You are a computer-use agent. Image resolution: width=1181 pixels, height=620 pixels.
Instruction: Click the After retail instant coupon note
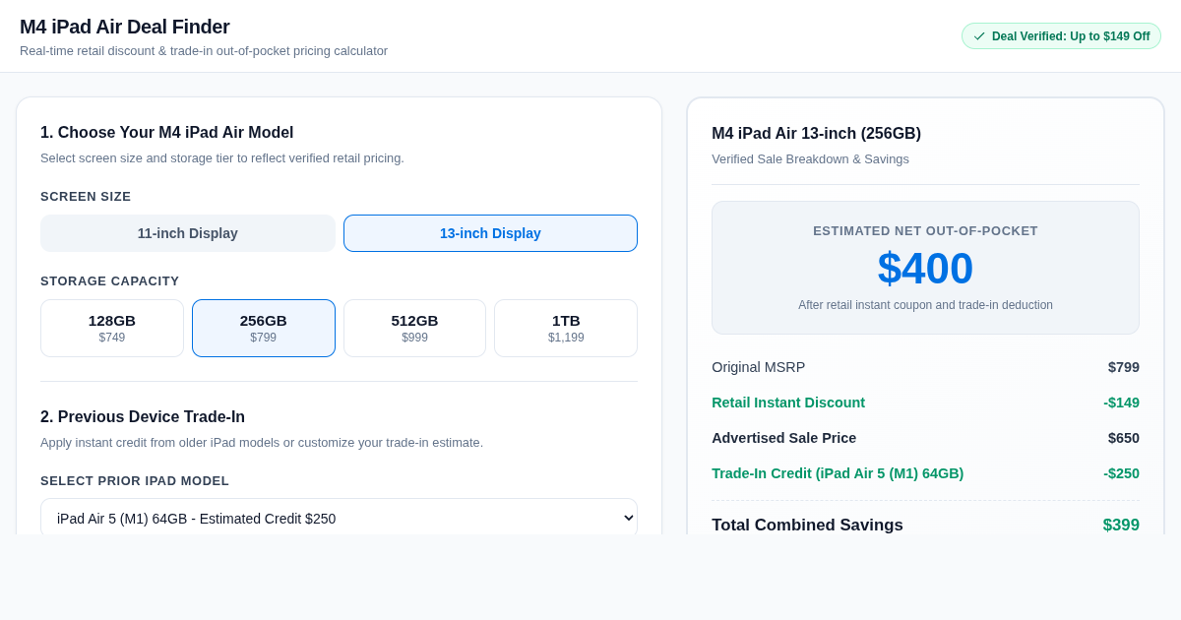pyautogui.click(x=925, y=305)
